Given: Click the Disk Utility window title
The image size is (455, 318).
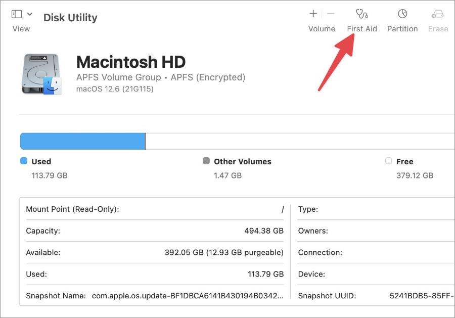Looking at the screenshot, I should pos(70,18).
